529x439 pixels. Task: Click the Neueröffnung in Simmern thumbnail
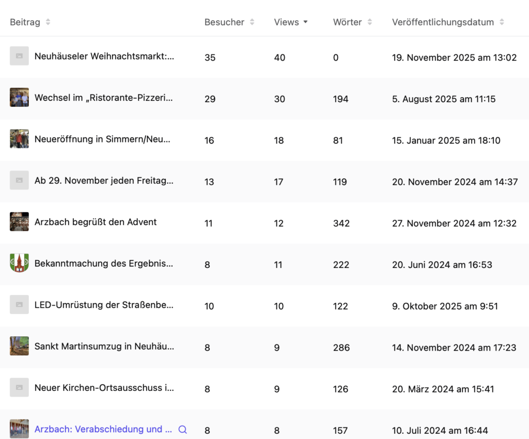point(19,139)
